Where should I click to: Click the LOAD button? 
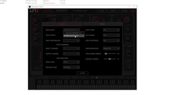tap(102, 11)
